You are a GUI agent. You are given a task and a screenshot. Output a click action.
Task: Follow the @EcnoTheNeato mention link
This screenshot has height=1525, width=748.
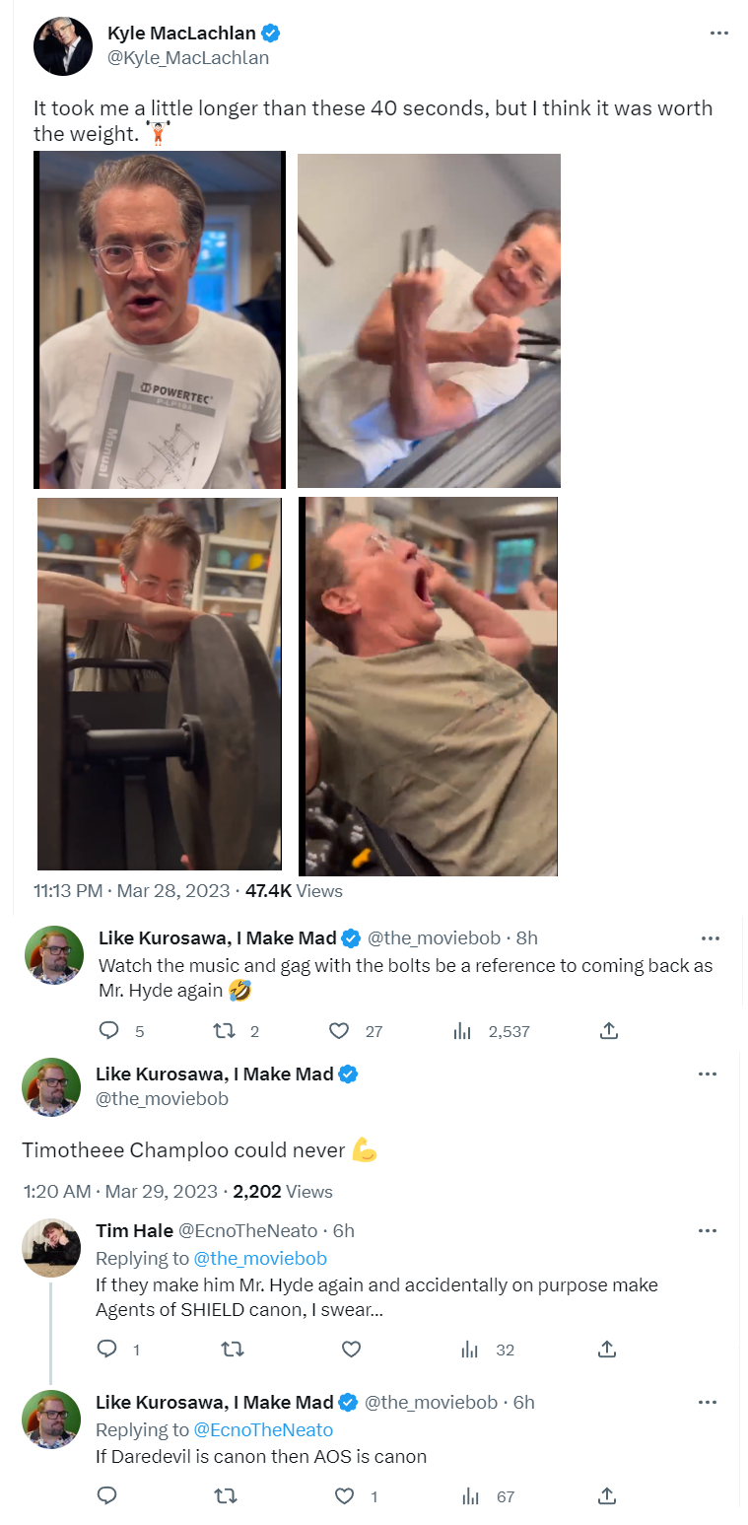point(263,1429)
